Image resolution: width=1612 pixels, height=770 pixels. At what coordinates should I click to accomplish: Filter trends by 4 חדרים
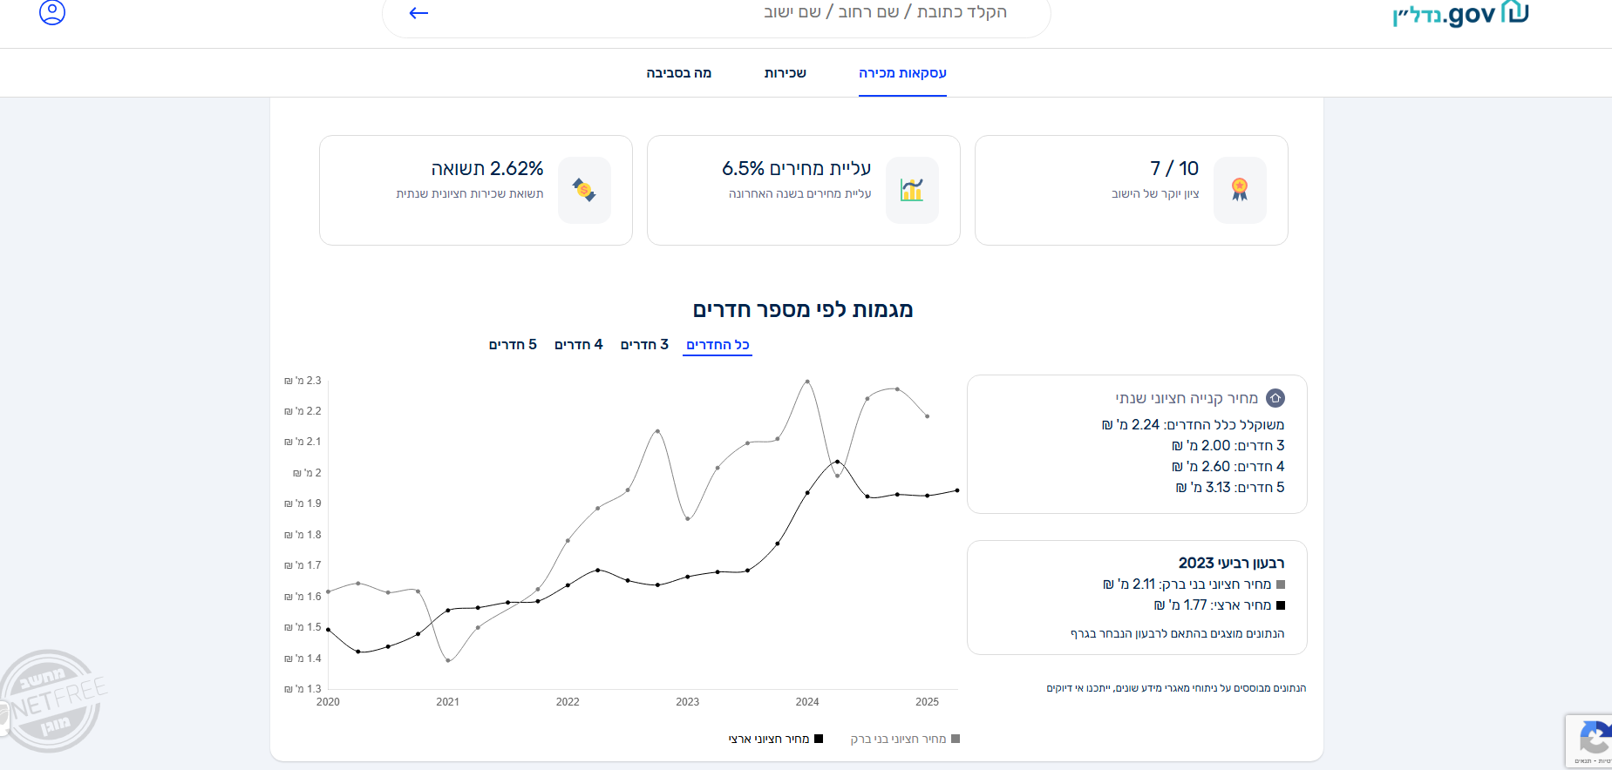click(578, 345)
